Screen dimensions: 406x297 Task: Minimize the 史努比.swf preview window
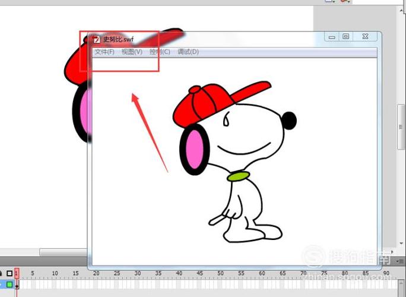point(332,37)
